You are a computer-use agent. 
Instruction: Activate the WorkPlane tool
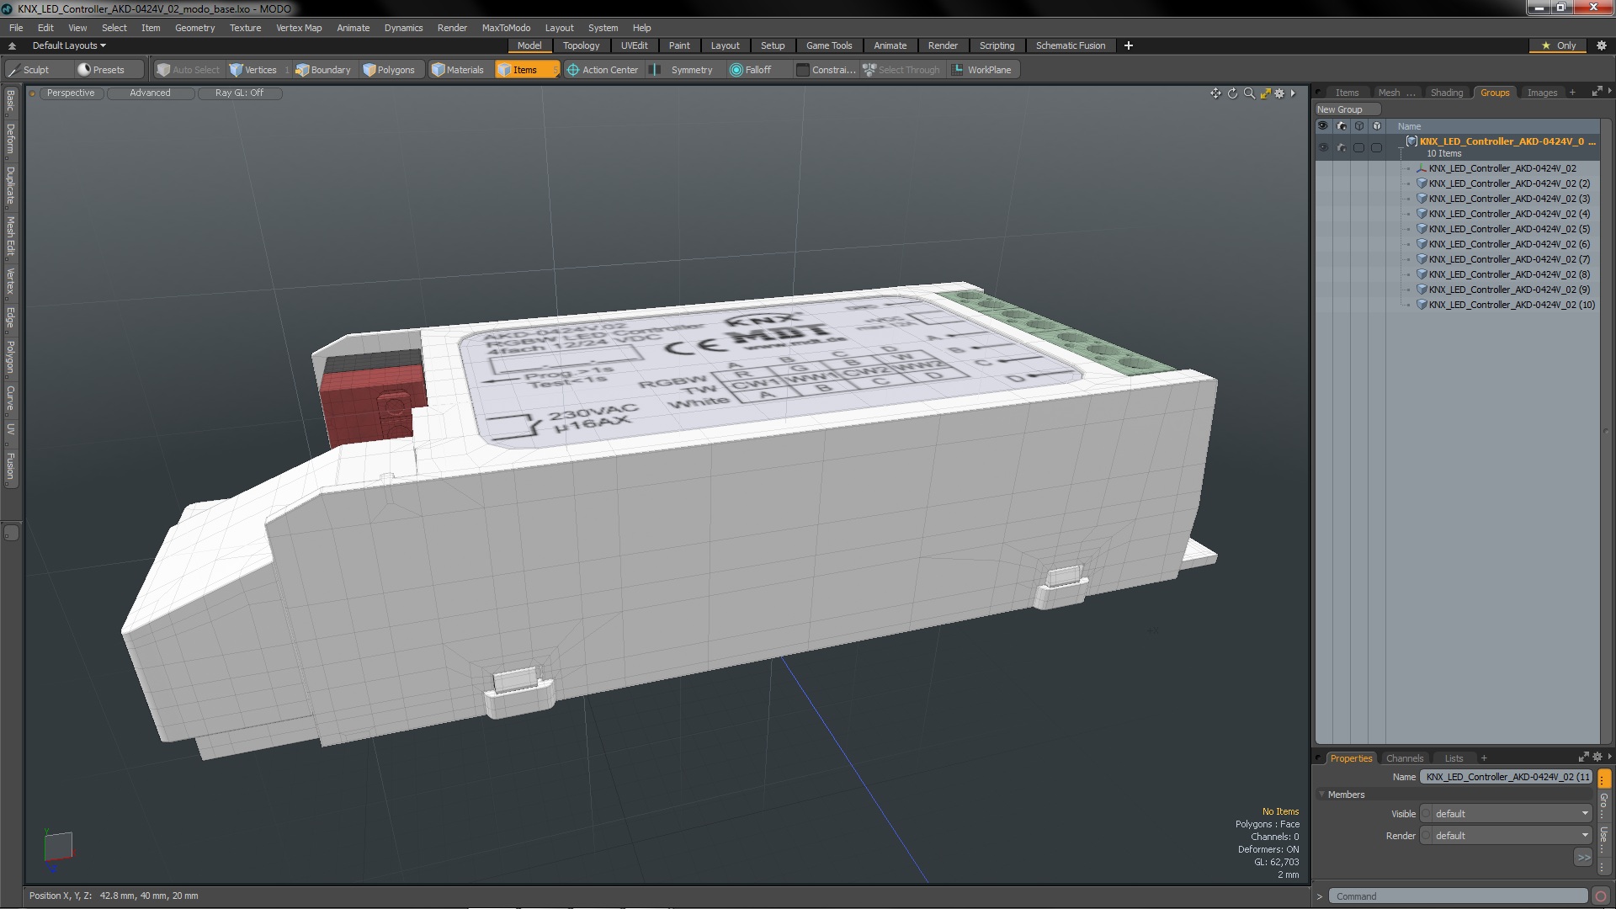(981, 70)
